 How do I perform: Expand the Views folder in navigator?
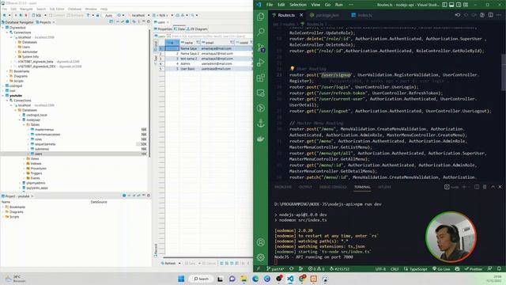(x=25, y=158)
